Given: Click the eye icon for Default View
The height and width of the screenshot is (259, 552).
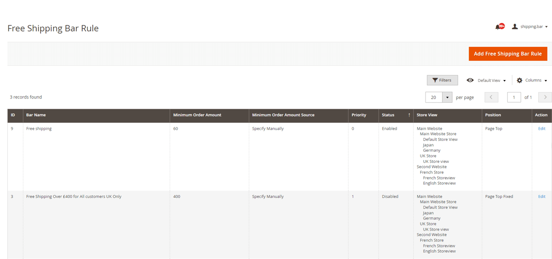Looking at the screenshot, I should (470, 81).
